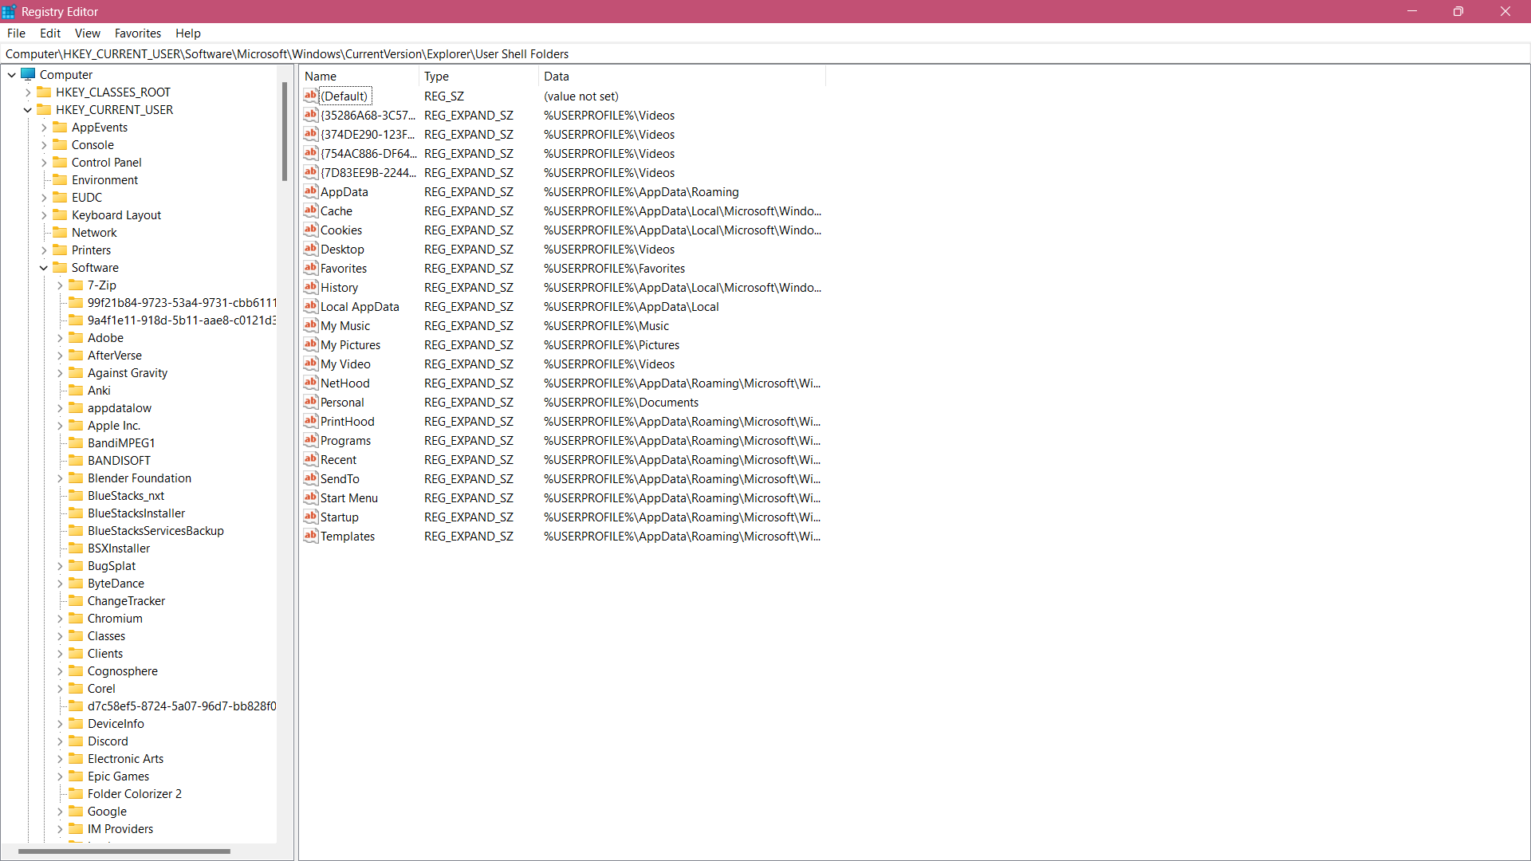Click the Templates value icon
This screenshot has height=861, width=1531.
311,536
